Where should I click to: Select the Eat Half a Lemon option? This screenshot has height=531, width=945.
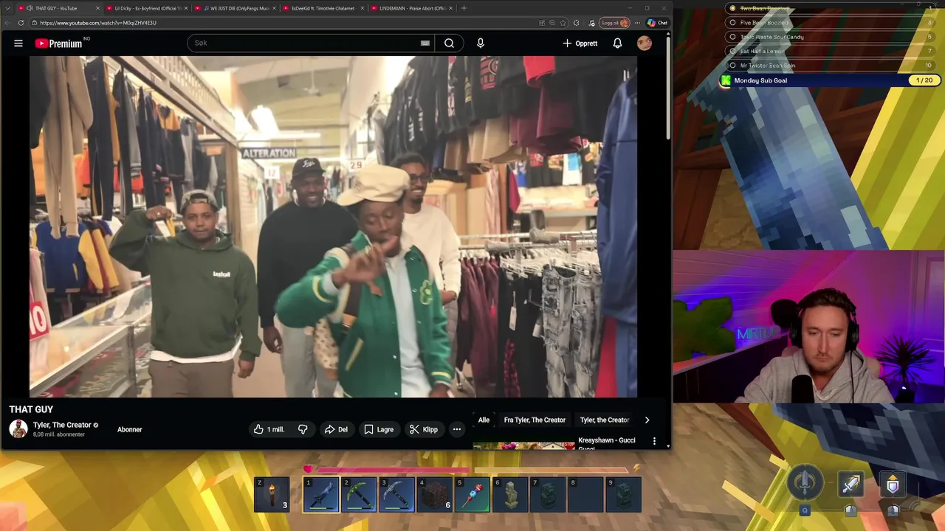pyautogui.click(x=732, y=51)
